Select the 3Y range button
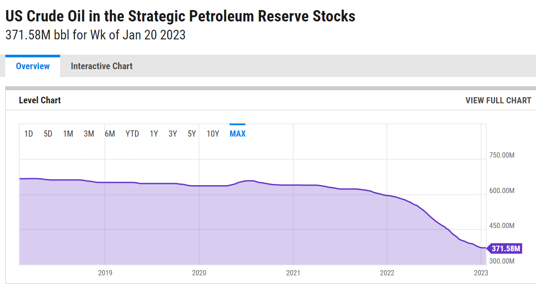 [x=173, y=134]
